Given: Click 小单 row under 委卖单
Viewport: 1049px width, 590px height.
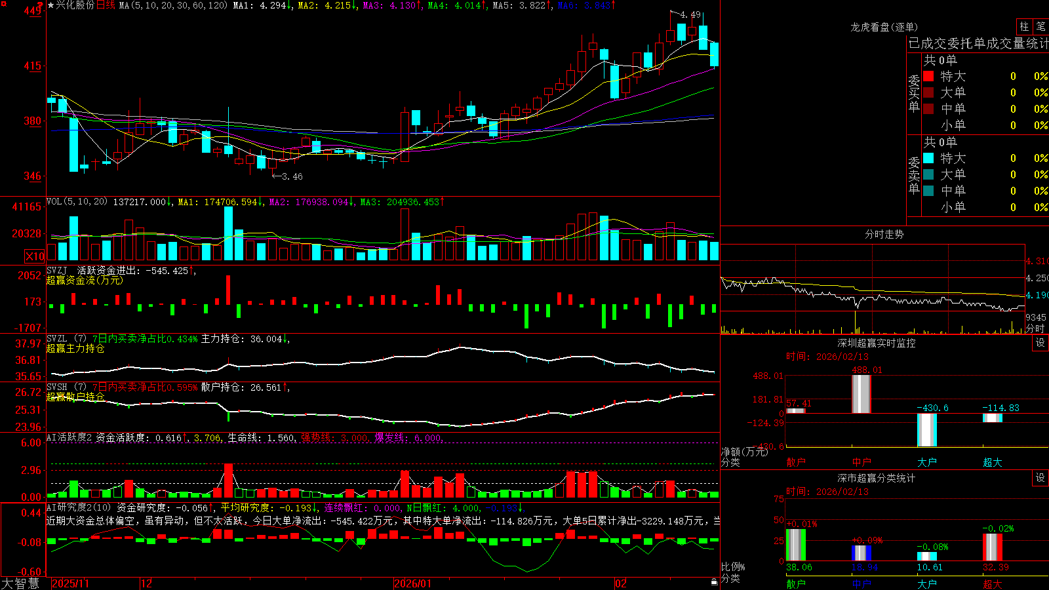Looking at the screenshot, I should click(x=985, y=207).
